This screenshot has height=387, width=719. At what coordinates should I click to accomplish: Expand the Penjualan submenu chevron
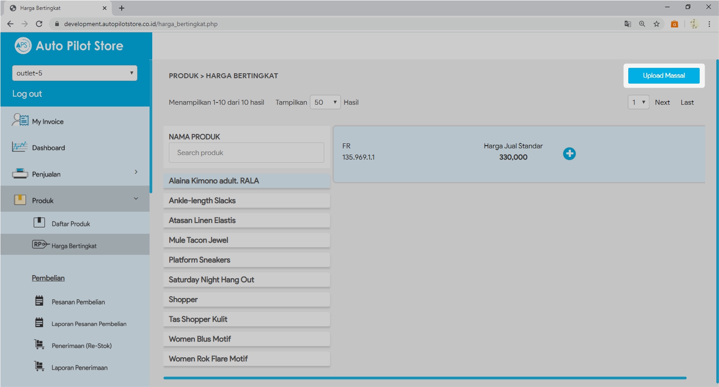tap(136, 172)
